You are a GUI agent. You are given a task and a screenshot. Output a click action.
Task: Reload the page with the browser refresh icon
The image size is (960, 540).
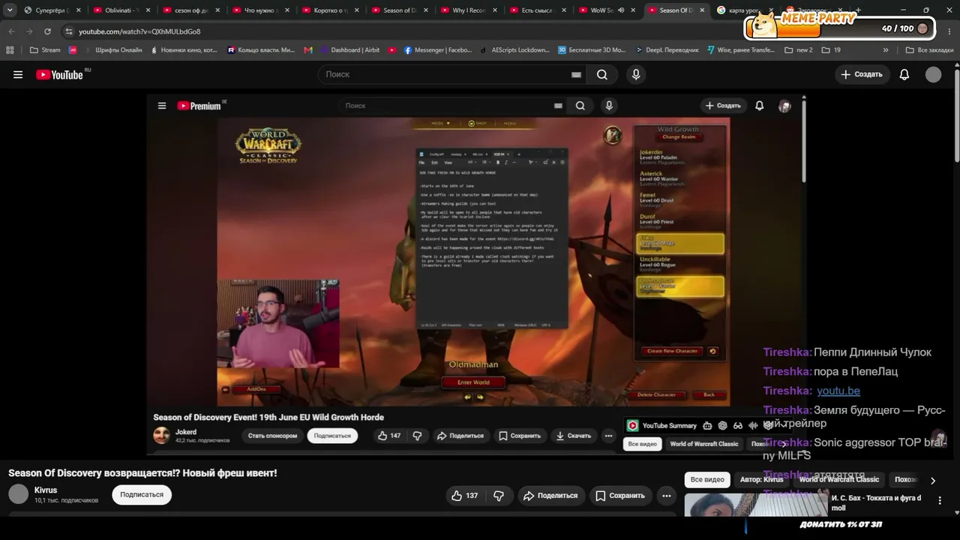(x=47, y=31)
